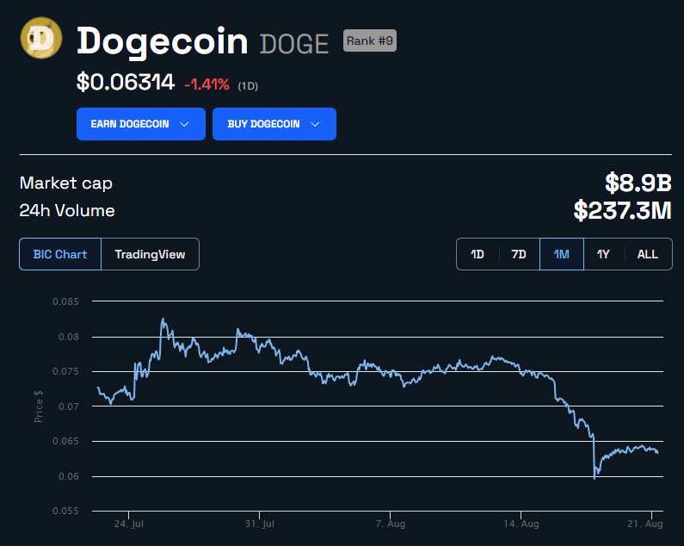Select the 1M time range
Viewport: 684px width, 546px height.
[x=562, y=254]
